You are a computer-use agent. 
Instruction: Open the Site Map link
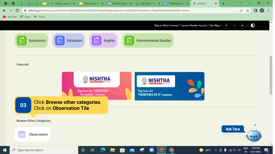pyautogui.click(x=214, y=25)
